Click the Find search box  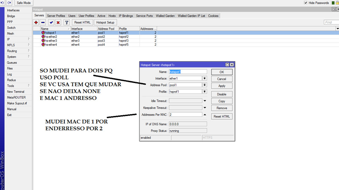click(331, 22)
